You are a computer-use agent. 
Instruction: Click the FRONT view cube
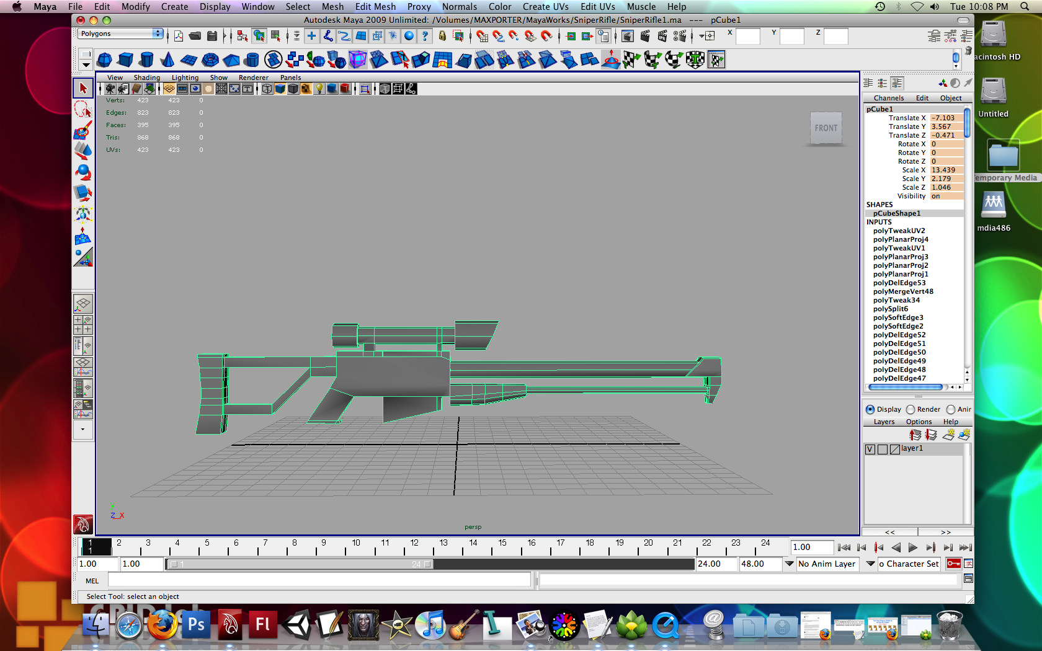coord(826,128)
